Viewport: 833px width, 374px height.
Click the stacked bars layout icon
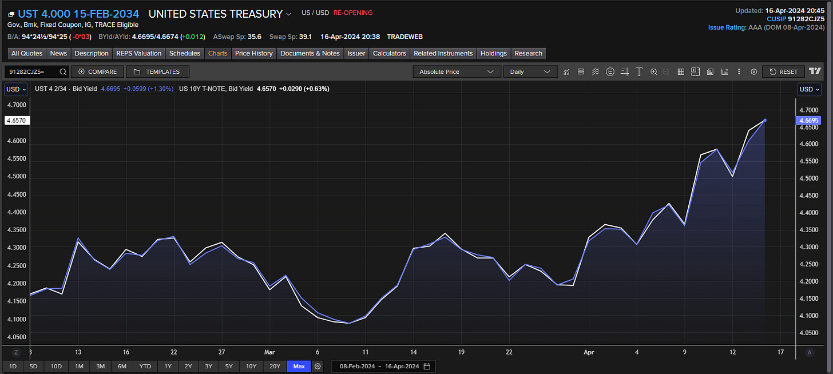point(581,71)
